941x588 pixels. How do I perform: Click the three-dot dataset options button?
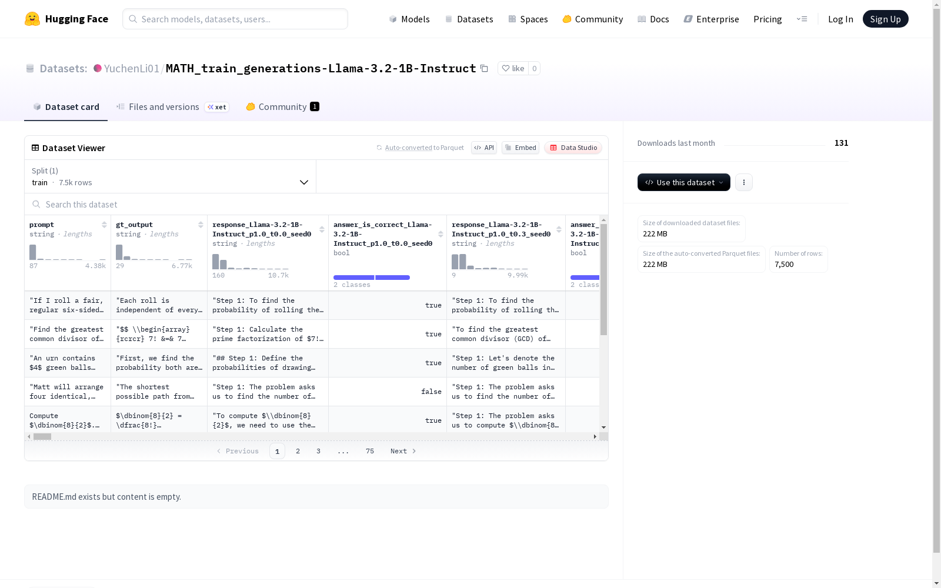click(x=744, y=182)
